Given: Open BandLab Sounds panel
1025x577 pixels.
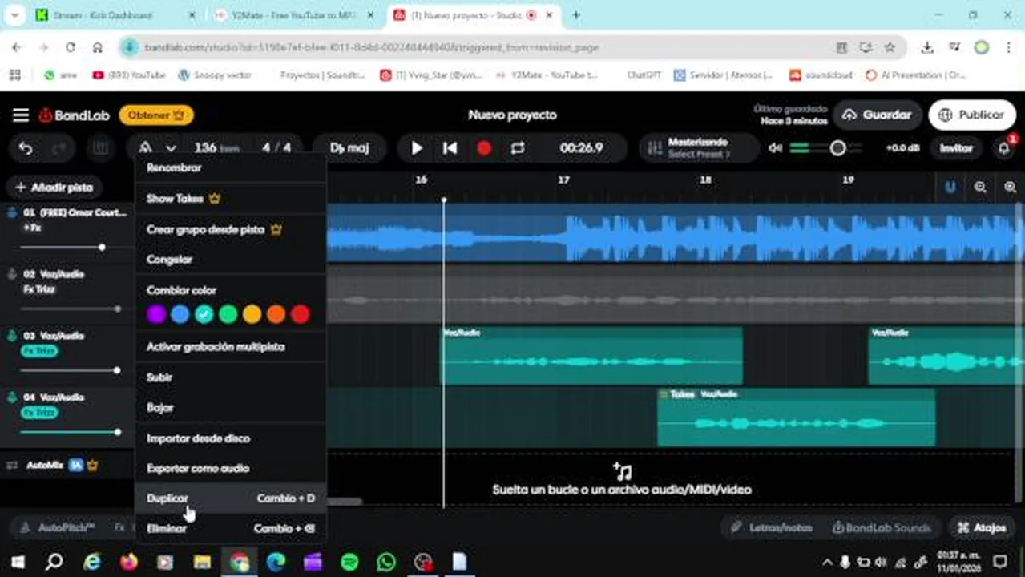Looking at the screenshot, I should (x=882, y=528).
